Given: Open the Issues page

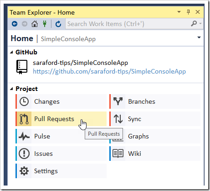Looking at the screenshot, I should coord(61,154).
